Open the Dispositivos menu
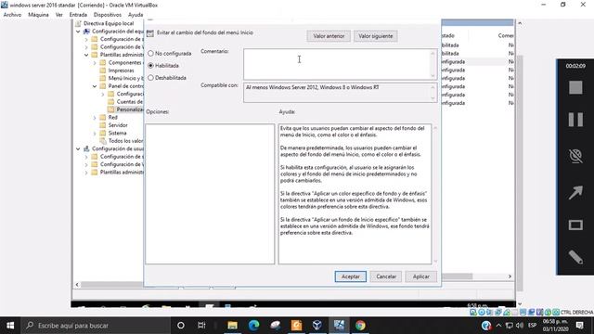 click(108, 15)
